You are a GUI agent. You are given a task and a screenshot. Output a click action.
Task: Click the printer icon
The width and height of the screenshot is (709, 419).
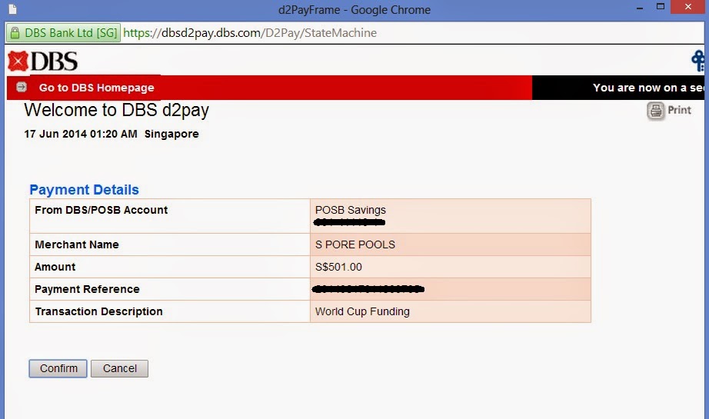pos(656,111)
